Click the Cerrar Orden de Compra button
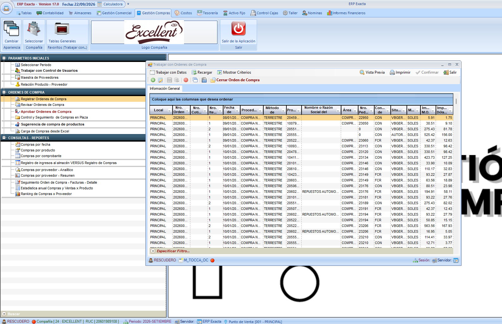Screen dimensions: 502x324 click(x=235, y=80)
